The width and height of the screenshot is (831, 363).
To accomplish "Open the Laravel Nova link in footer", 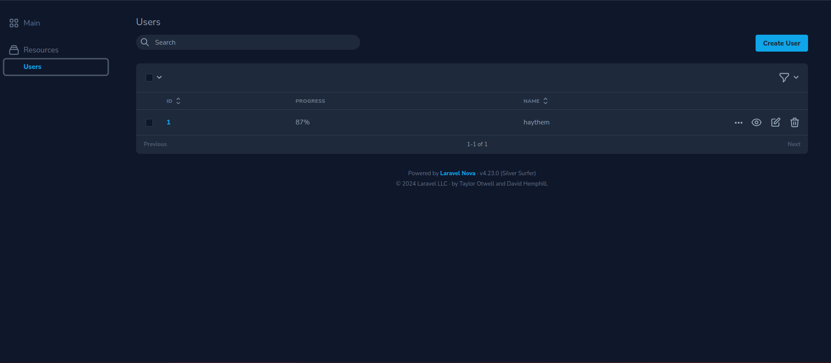I will [x=457, y=173].
